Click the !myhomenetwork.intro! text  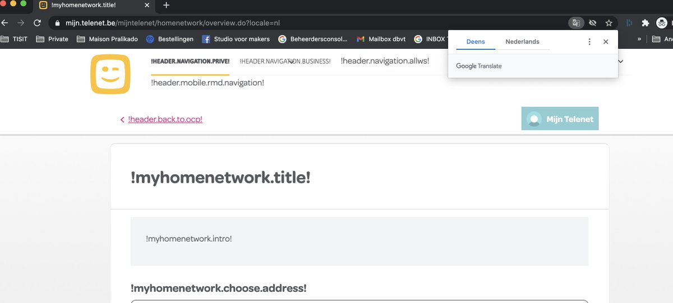pyautogui.click(x=189, y=239)
